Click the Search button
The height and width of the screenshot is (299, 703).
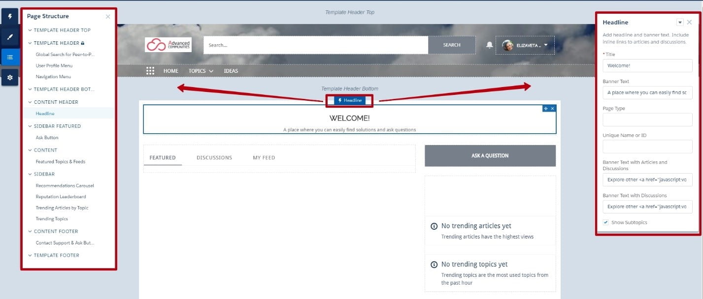(x=452, y=45)
